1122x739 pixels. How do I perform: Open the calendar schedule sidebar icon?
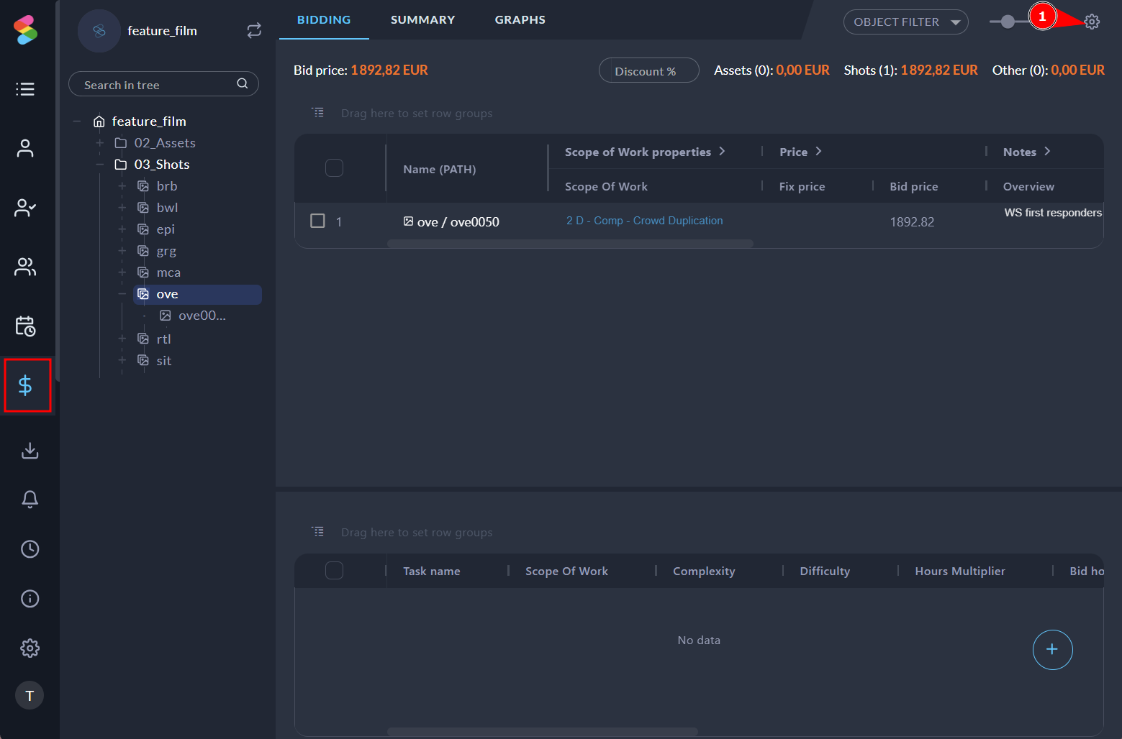coord(26,326)
